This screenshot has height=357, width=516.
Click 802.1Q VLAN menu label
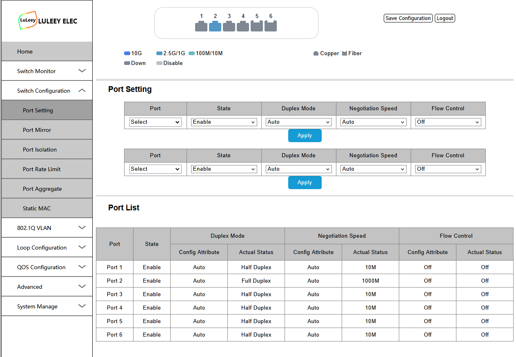click(x=34, y=228)
